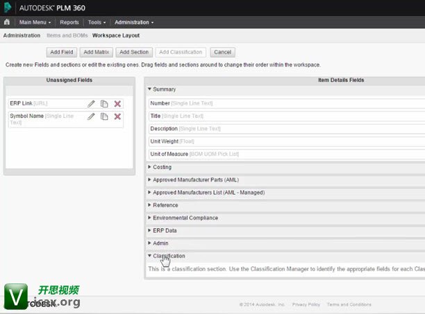The width and height of the screenshot is (425, 314).
Task: Select the Number field row
Action: click(x=287, y=103)
